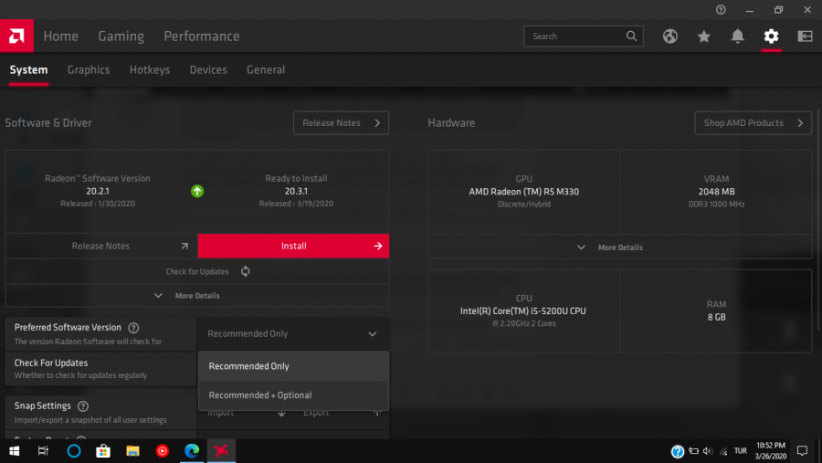The width and height of the screenshot is (822, 463).
Task: Open the settings gear icon
Action: [772, 37]
